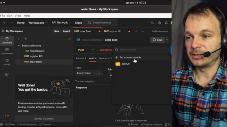227x127 pixels.
Task: Open a new request tab with plus
Action: coord(136,31)
